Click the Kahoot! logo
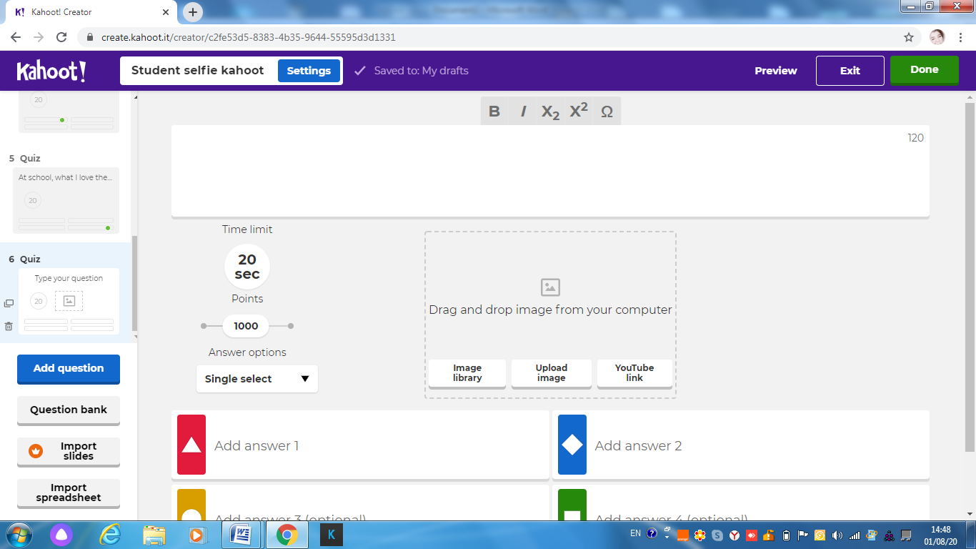This screenshot has height=549, width=976. (51, 71)
